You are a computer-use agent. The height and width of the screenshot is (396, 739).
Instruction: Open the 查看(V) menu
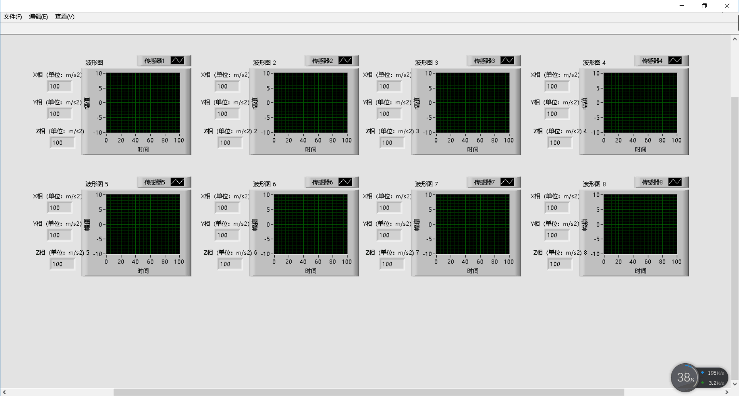click(x=65, y=17)
